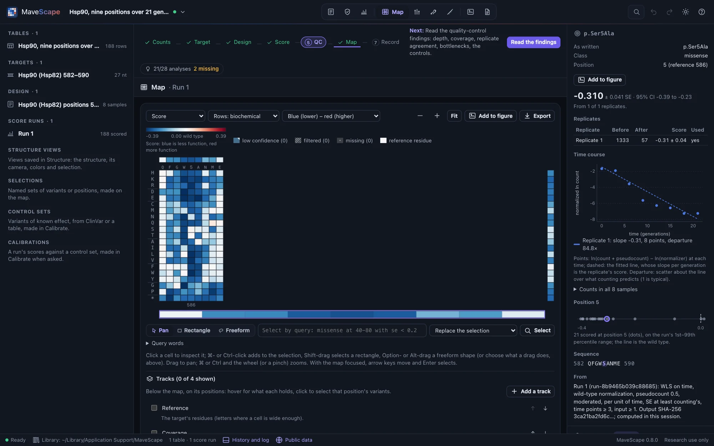Image resolution: width=714 pixels, height=446 pixels.
Task: Open the Replace the selection dropdown
Action: 473,330
